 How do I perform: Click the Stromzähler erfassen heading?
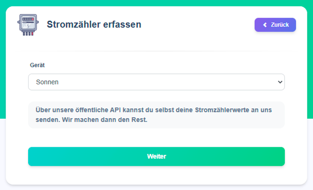click(94, 25)
